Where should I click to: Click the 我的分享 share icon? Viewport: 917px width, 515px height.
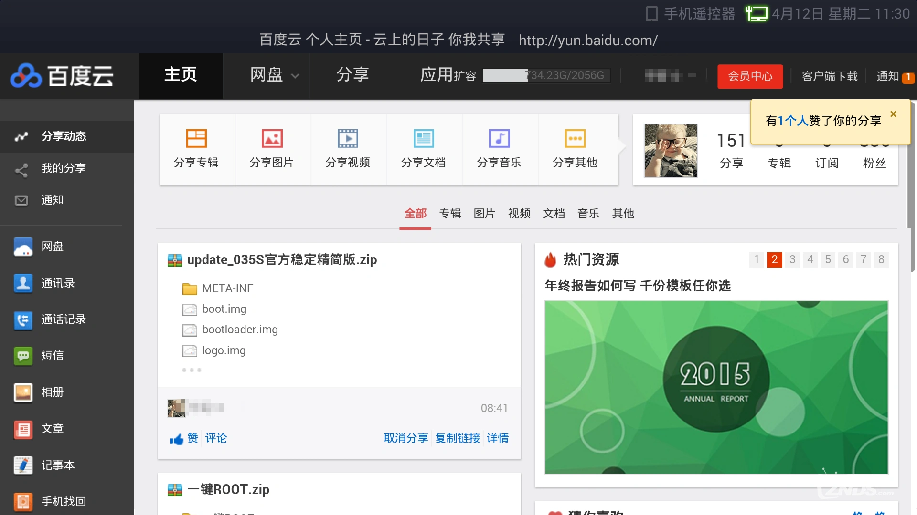[21, 170]
